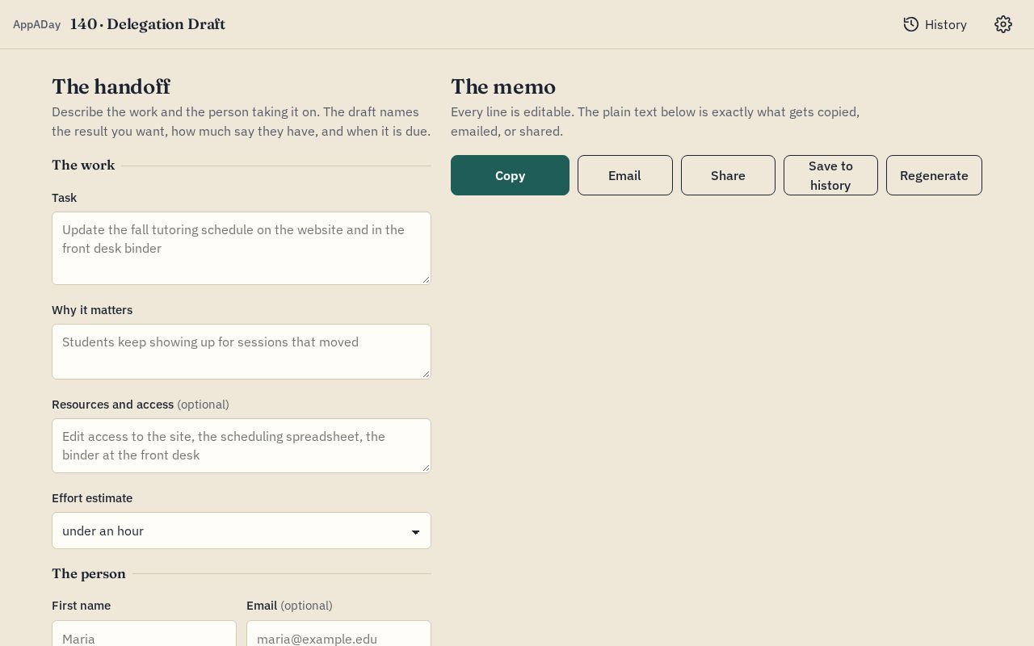Viewport: 1034px width, 646px height.
Task: Click the First name input
Action: [144, 634]
